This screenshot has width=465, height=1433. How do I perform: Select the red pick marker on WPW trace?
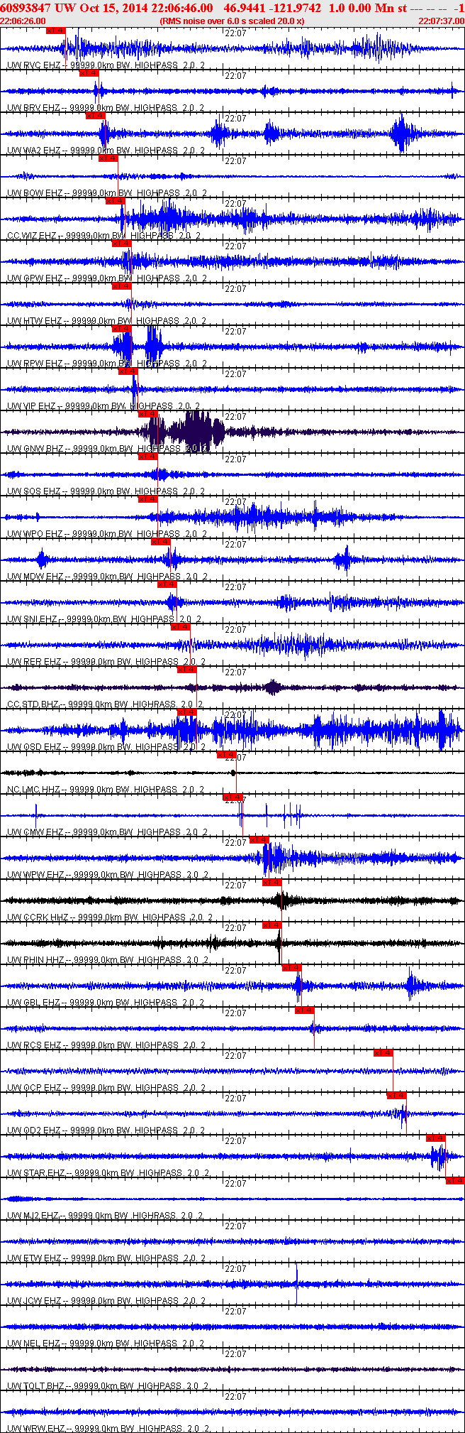259,840
